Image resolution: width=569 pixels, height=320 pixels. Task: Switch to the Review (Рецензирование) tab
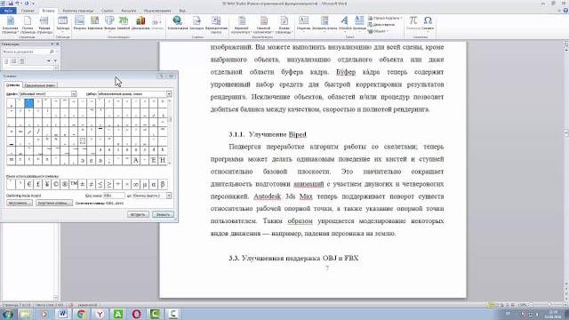click(157, 11)
